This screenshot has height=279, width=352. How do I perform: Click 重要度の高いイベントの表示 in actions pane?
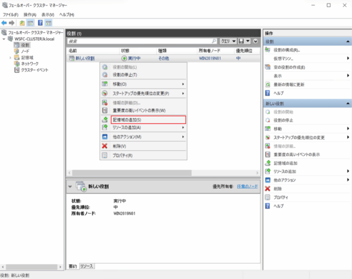pos(296,154)
